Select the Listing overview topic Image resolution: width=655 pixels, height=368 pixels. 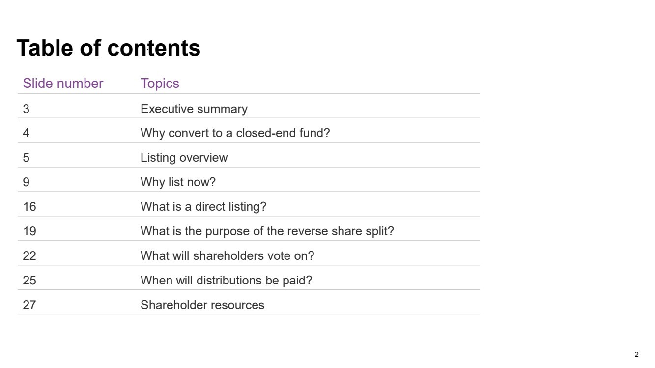[x=184, y=158]
